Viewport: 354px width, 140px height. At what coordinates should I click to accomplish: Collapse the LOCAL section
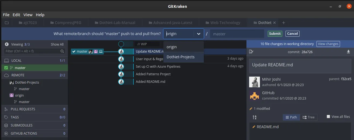(x=35, y=61)
